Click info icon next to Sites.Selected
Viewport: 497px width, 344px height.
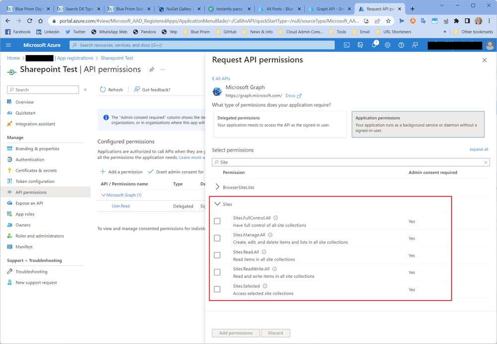(x=265, y=286)
